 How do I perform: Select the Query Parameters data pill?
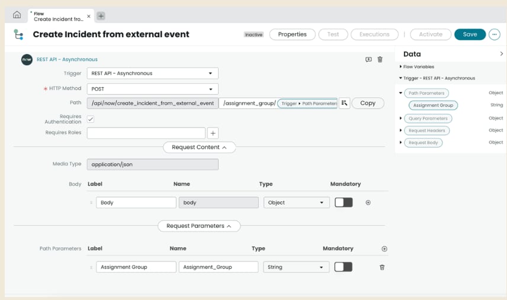coord(428,119)
